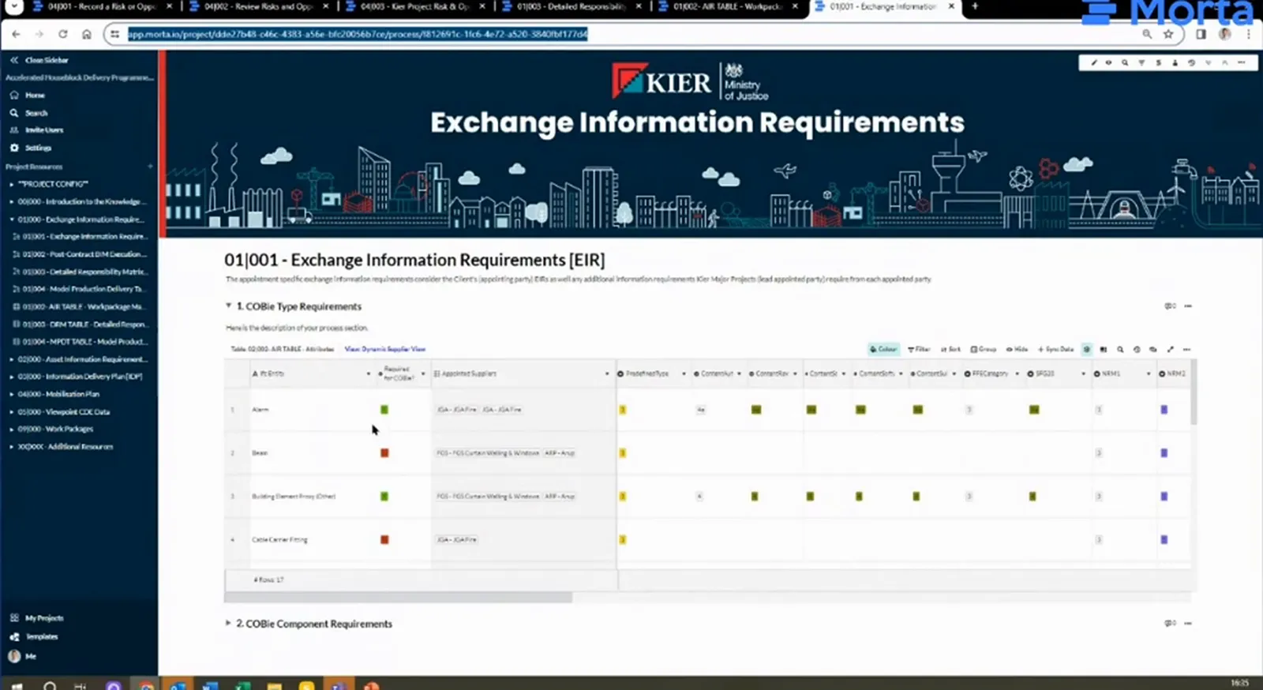Open dropdown arrow of Appointed Suppliers column

pos(607,373)
